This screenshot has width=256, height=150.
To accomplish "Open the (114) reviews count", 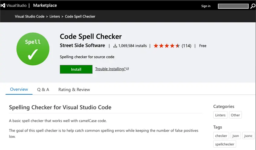I will (x=186, y=46).
